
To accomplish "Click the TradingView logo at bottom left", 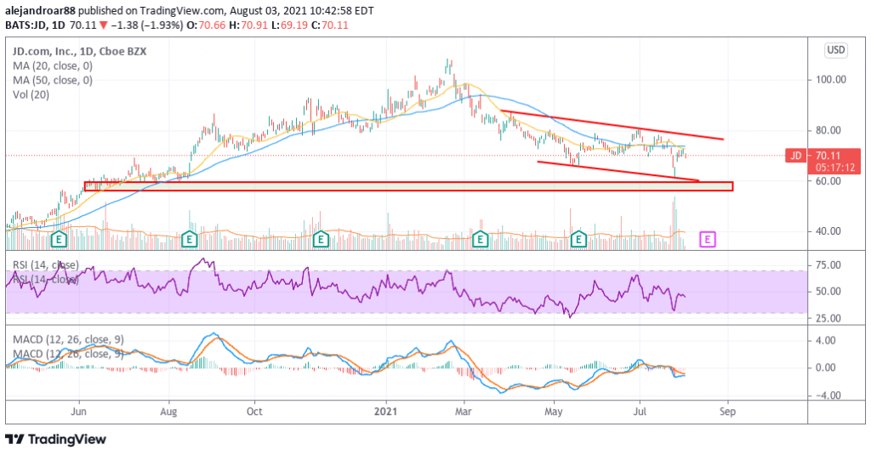I will tap(55, 440).
